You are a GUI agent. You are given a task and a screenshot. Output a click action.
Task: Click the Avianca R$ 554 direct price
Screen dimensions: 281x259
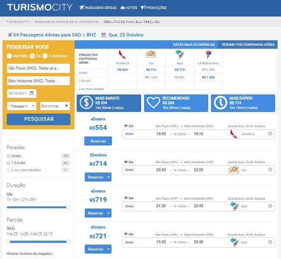pyautogui.click(x=122, y=70)
